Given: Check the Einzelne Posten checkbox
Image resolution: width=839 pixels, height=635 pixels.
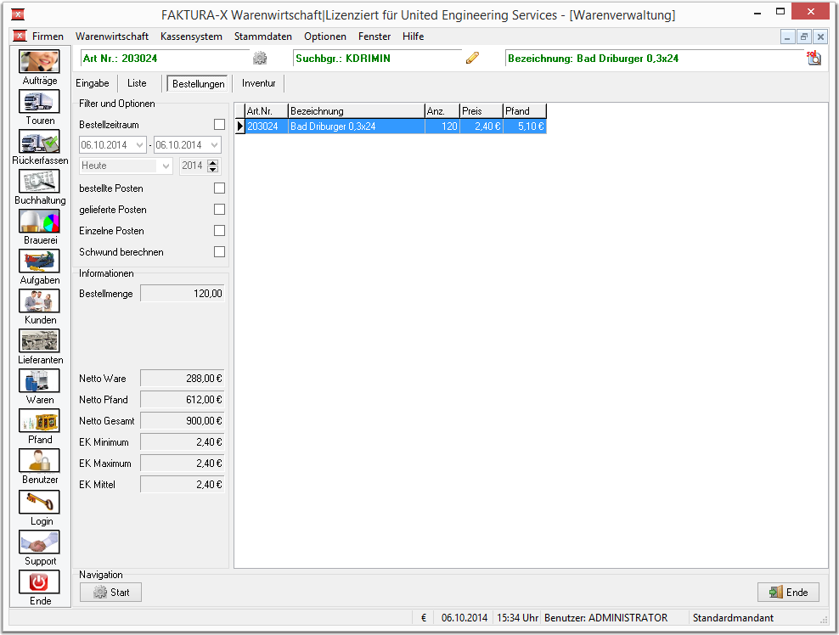Looking at the screenshot, I should [x=219, y=231].
